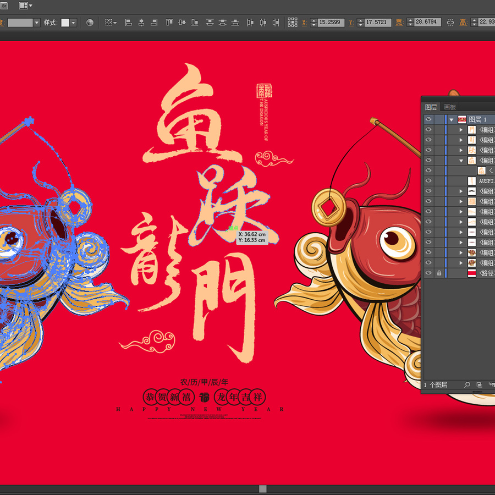This screenshot has width=495, height=495.
Task: Click the orange Y coordinate label
Action: [351, 23]
